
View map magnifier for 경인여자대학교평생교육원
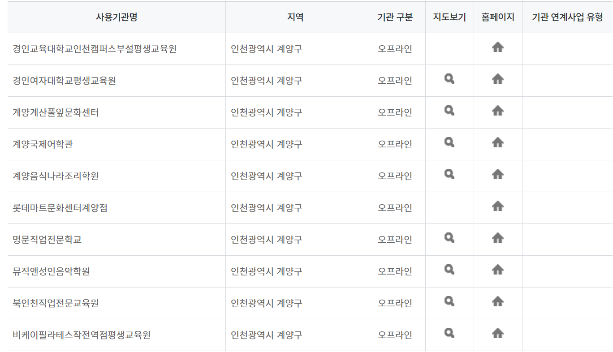tap(449, 79)
